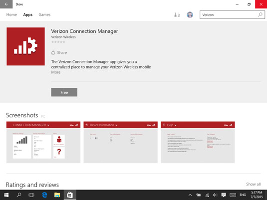
Task: Open the Help screenshot thumbnail
Action: point(198,142)
